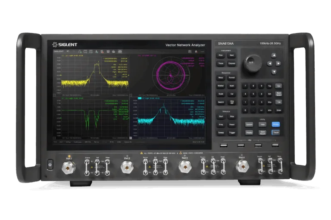Open the System utility menu

[x=249, y=125]
